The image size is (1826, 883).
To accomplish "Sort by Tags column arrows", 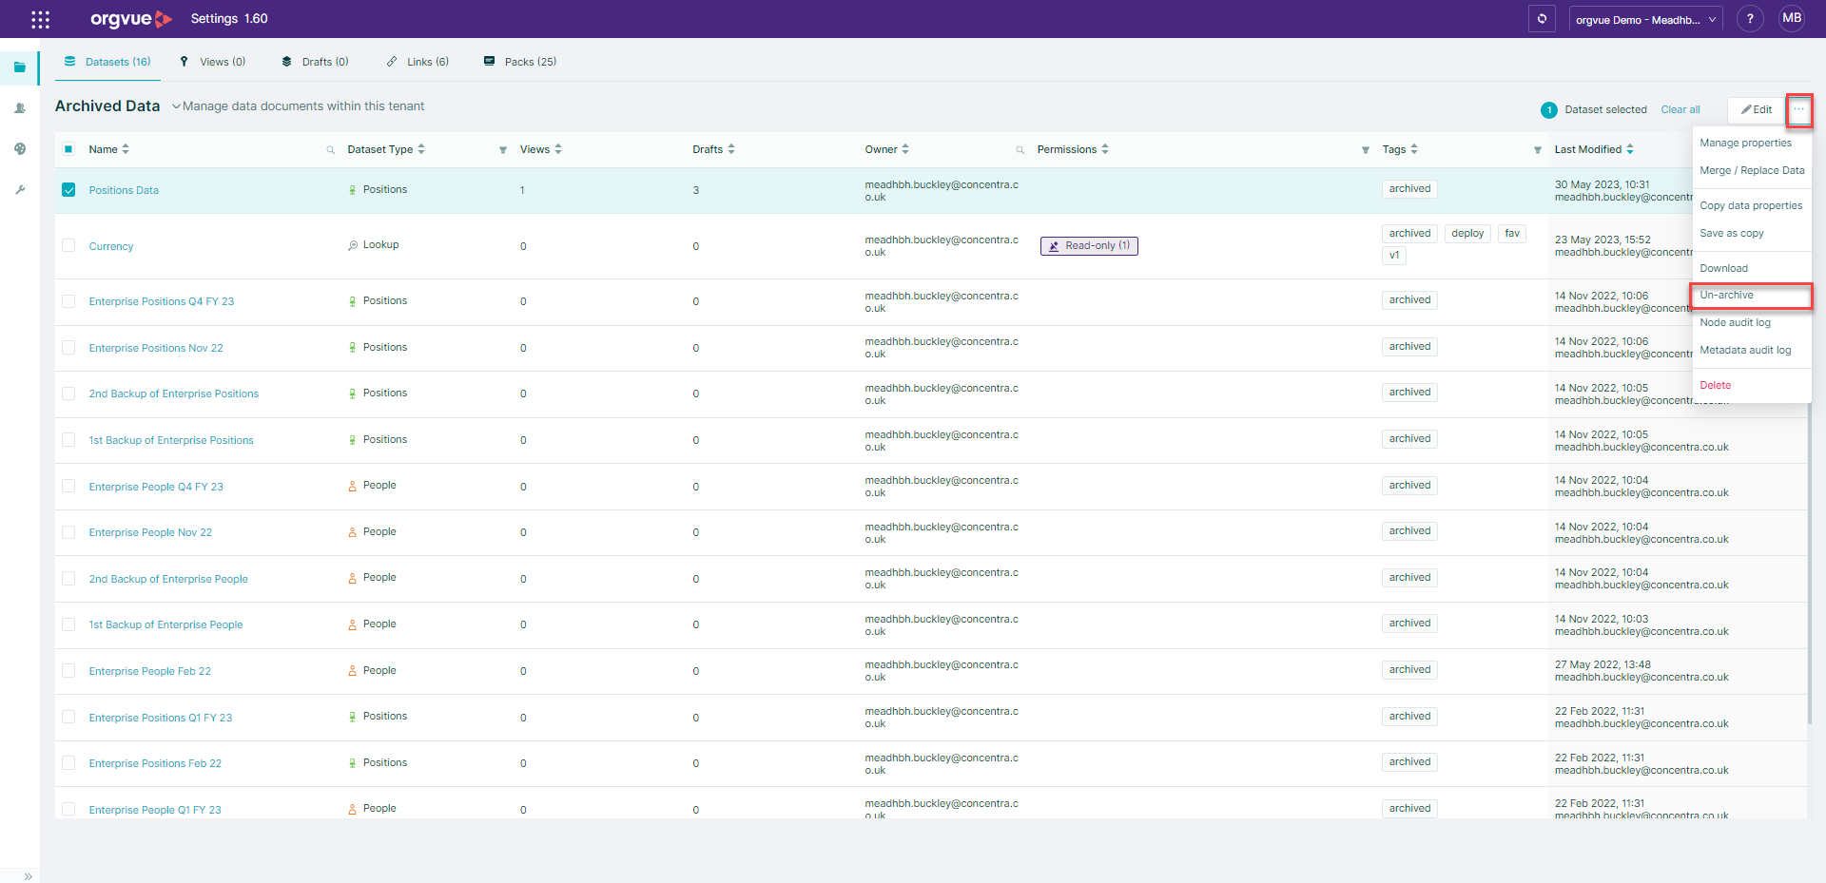I will point(1414,149).
